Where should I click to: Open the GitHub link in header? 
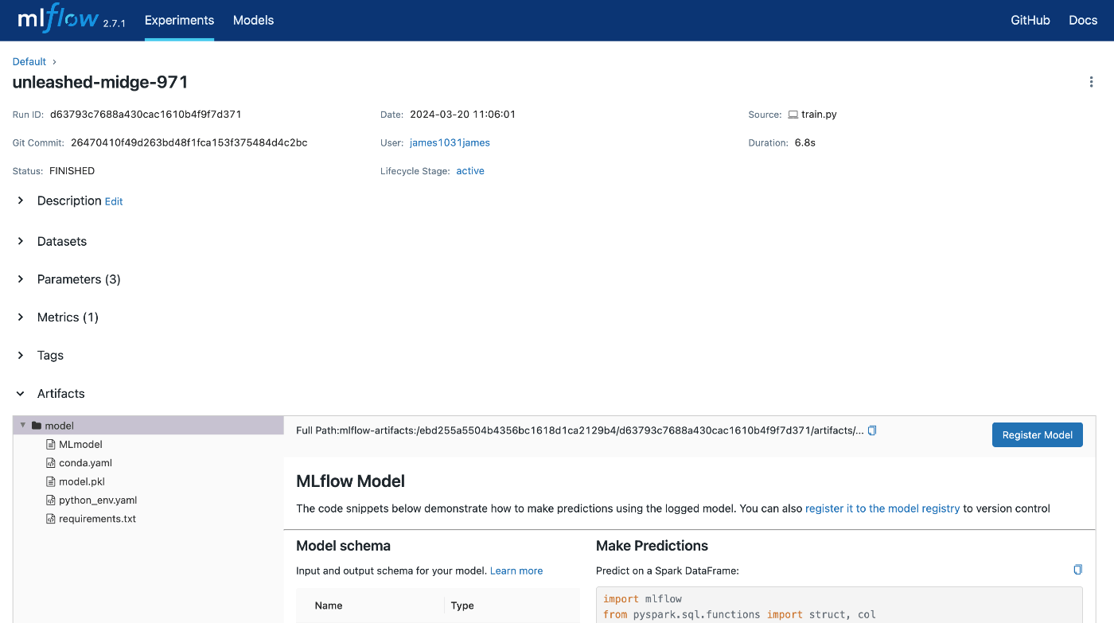point(1030,21)
